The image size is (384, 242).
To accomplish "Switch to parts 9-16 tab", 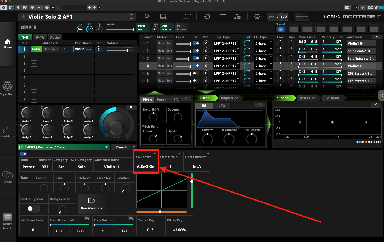I will click(x=40, y=37).
